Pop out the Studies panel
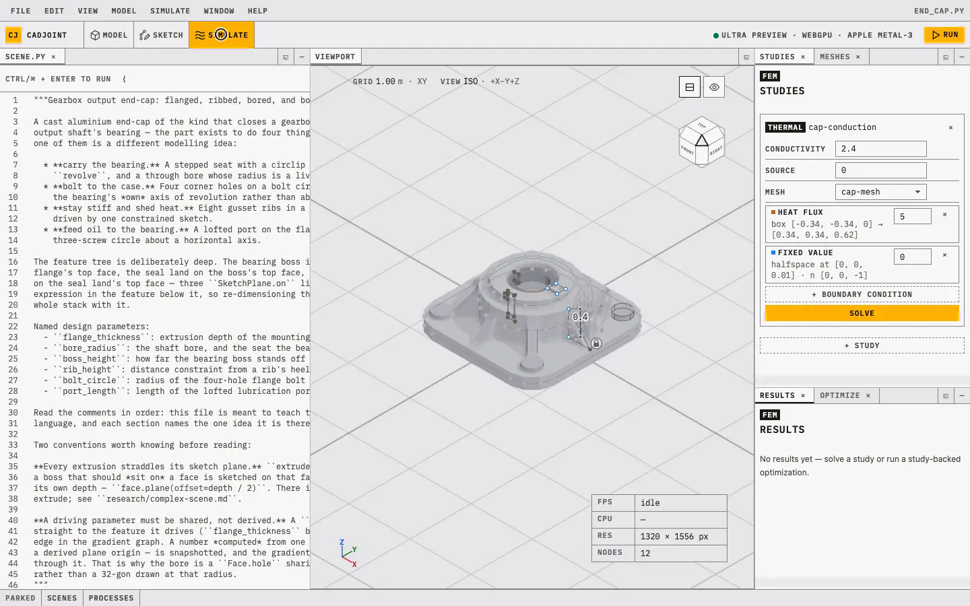The width and height of the screenshot is (970, 606). [x=946, y=57]
